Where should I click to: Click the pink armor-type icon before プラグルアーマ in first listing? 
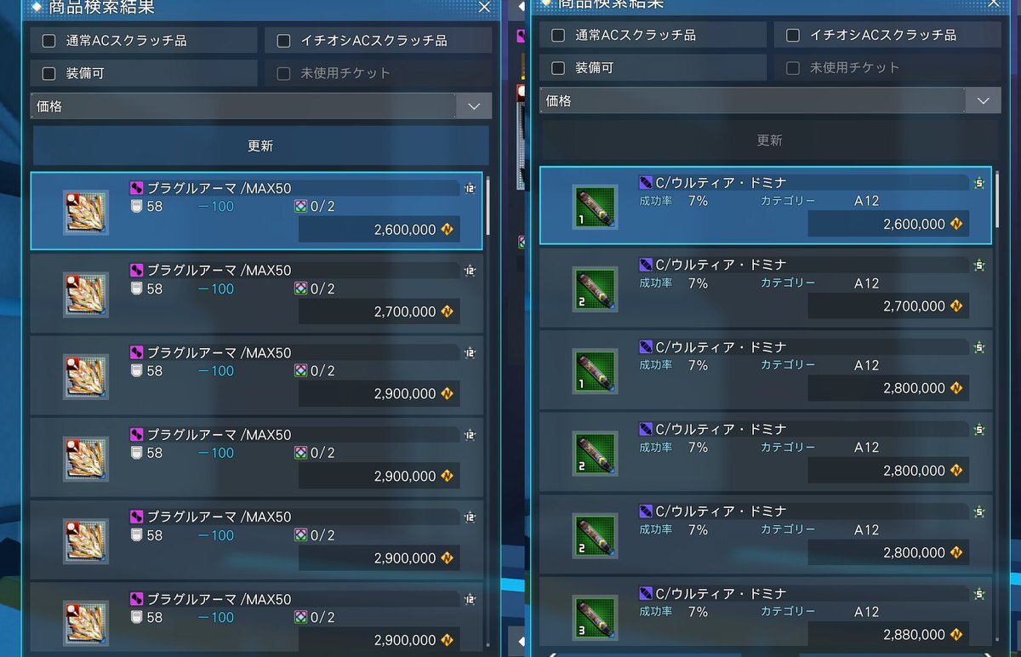(136, 188)
